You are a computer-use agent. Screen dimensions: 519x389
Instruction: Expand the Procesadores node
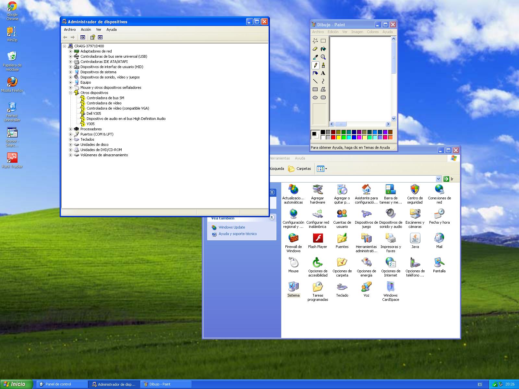click(70, 129)
